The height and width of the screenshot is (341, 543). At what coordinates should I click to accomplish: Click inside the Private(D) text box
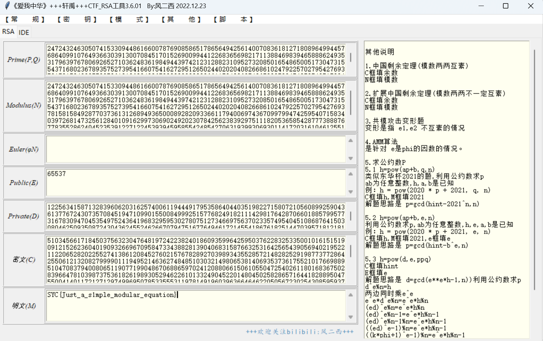tap(196, 216)
